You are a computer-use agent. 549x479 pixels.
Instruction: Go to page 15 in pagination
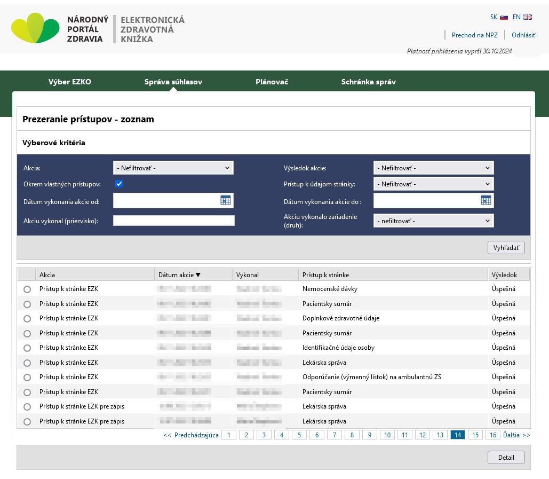click(x=475, y=435)
